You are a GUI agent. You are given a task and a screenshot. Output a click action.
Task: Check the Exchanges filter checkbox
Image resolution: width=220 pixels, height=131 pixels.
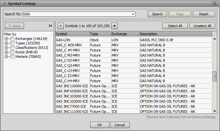pos(12,39)
